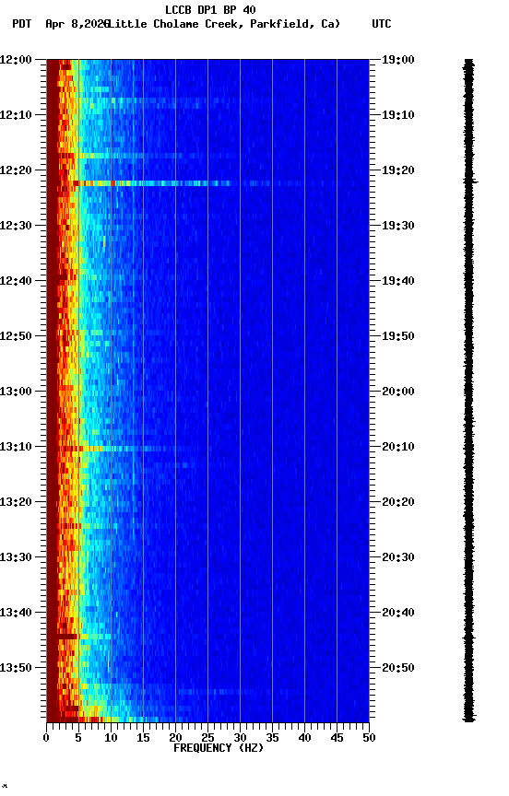Click the 13:30 PDT time label

pyautogui.click(x=16, y=557)
